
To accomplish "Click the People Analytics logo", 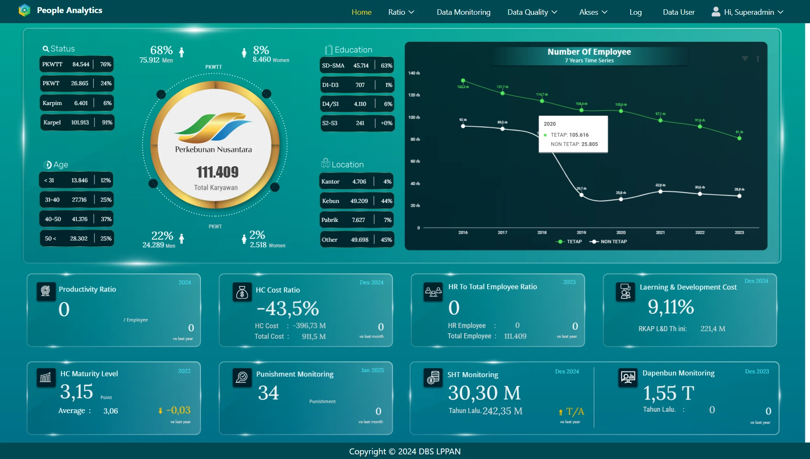I will tap(24, 10).
